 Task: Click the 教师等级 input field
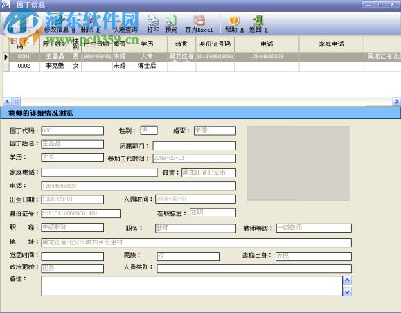pos(314,228)
